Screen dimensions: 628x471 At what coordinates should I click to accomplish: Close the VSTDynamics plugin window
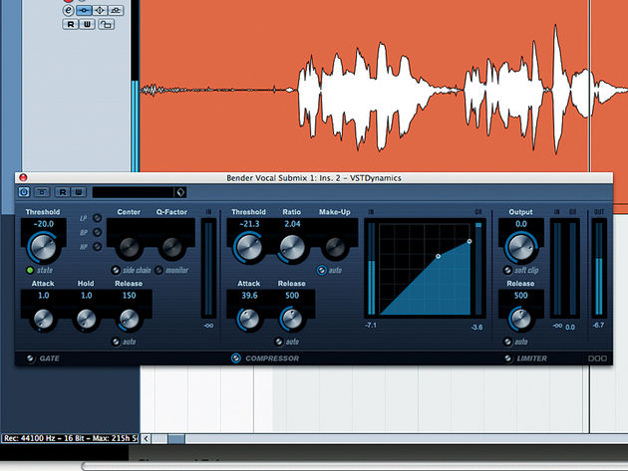(x=23, y=177)
